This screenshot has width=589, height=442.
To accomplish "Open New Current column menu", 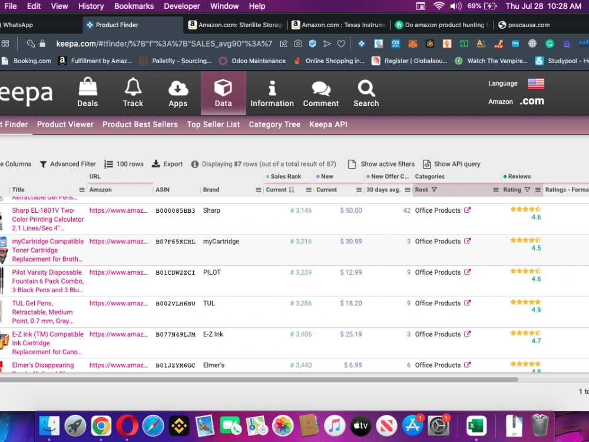I will coord(359,190).
